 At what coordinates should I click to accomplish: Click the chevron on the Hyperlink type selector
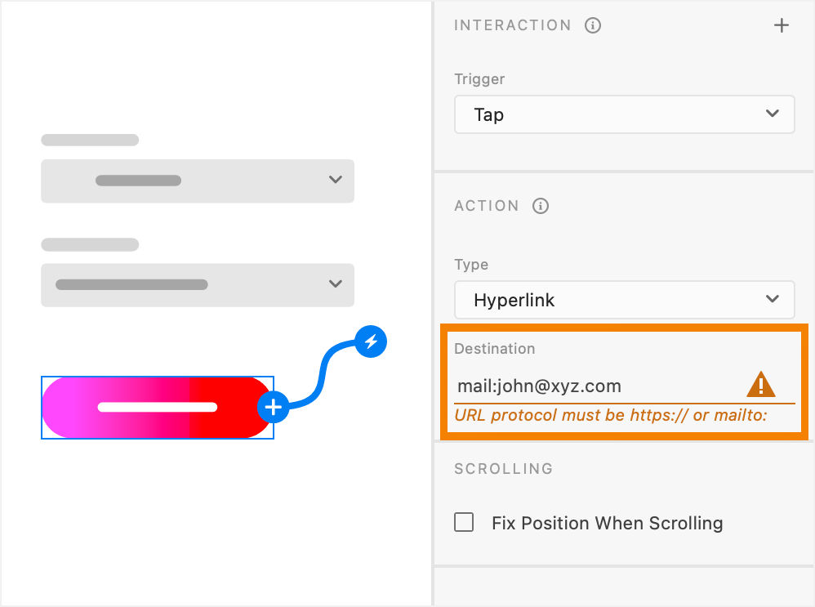point(773,300)
